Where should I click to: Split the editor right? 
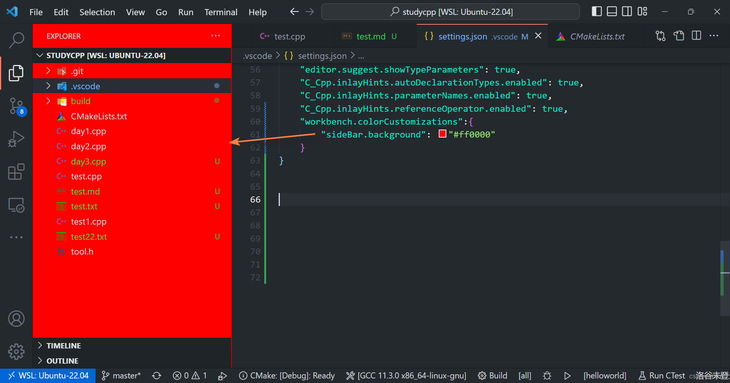point(697,36)
